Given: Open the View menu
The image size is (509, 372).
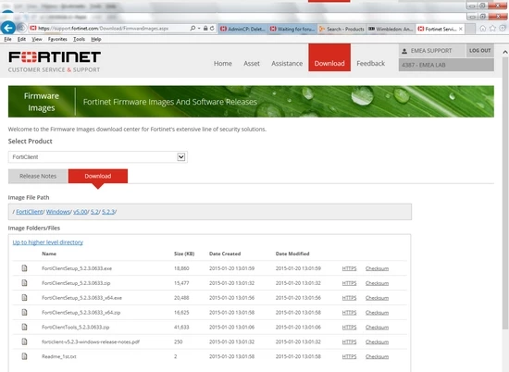Looking at the screenshot, I should (x=37, y=39).
